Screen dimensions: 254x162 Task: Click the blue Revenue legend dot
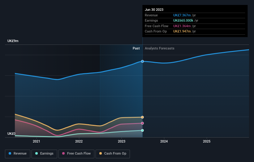(x=10, y=153)
